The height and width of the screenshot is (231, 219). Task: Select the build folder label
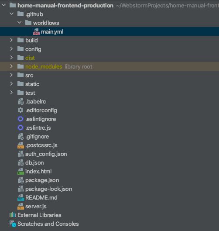point(31,40)
